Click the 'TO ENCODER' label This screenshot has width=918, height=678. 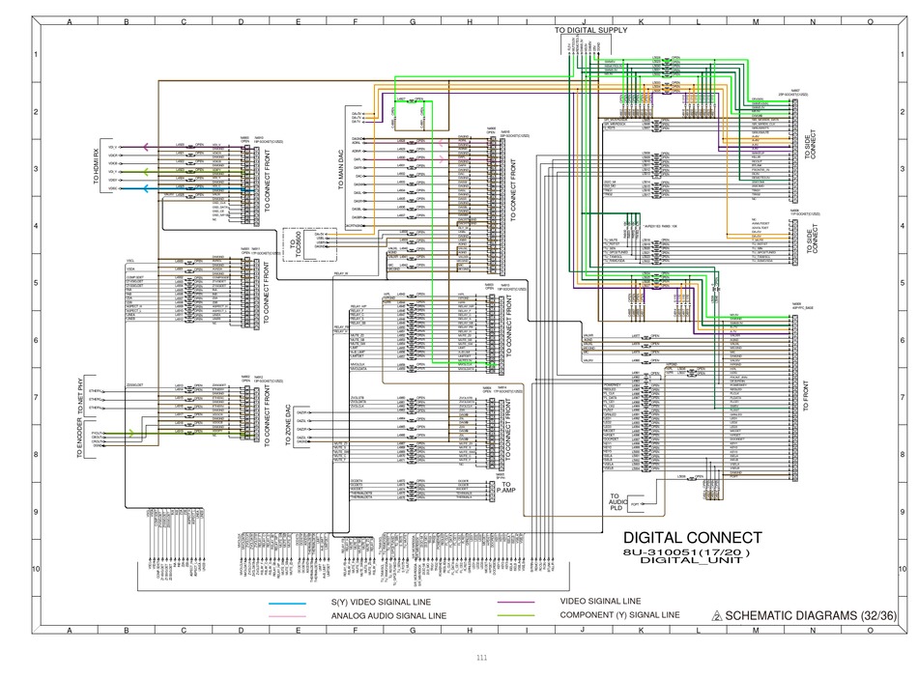point(80,438)
